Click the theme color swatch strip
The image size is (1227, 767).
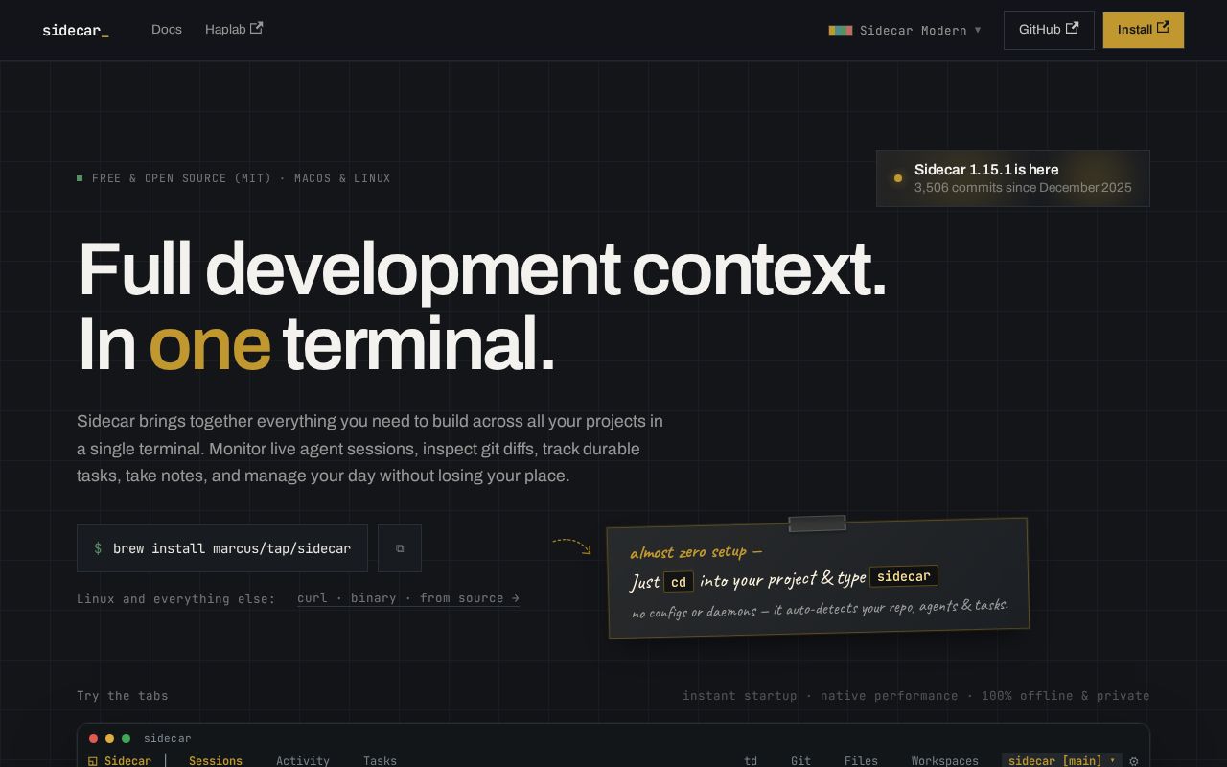[x=841, y=31]
